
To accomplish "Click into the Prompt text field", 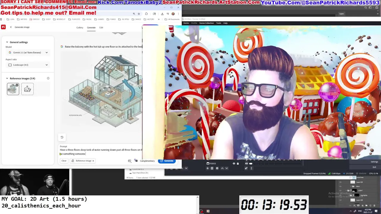I will tap(101, 152).
